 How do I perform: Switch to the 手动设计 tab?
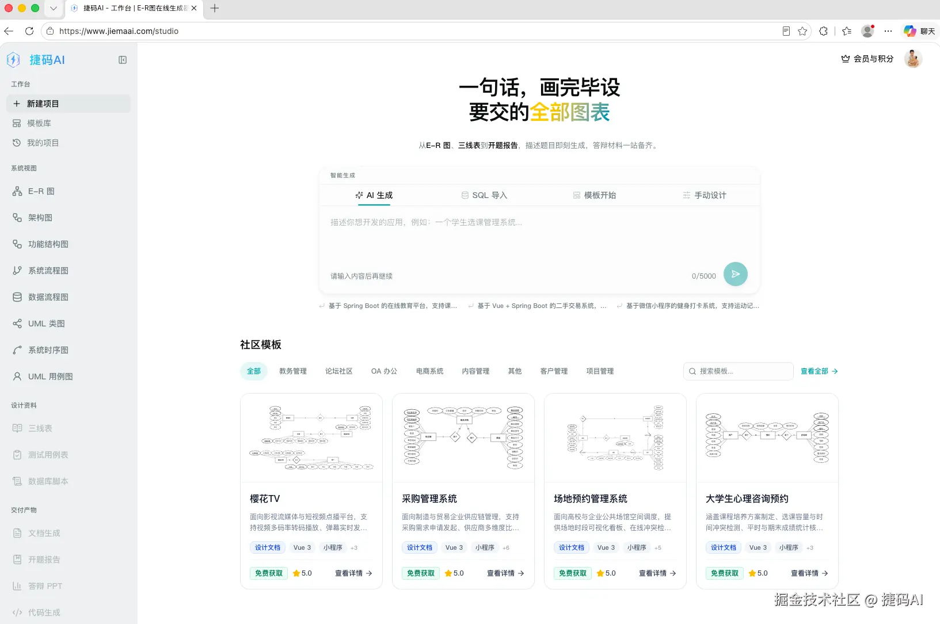(705, 195)
